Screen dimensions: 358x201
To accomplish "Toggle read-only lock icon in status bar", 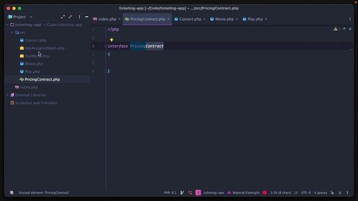I will tap(332, 193).
